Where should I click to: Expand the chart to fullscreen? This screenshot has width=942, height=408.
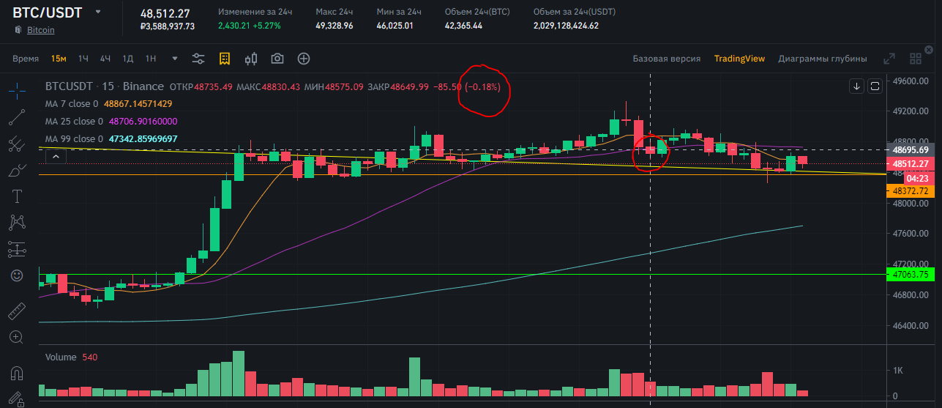tap(889, 59)
